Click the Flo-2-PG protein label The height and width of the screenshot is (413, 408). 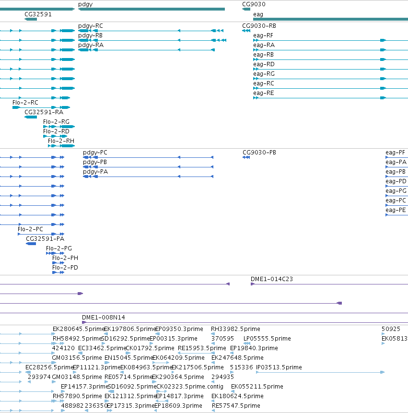tap(58, 248)
